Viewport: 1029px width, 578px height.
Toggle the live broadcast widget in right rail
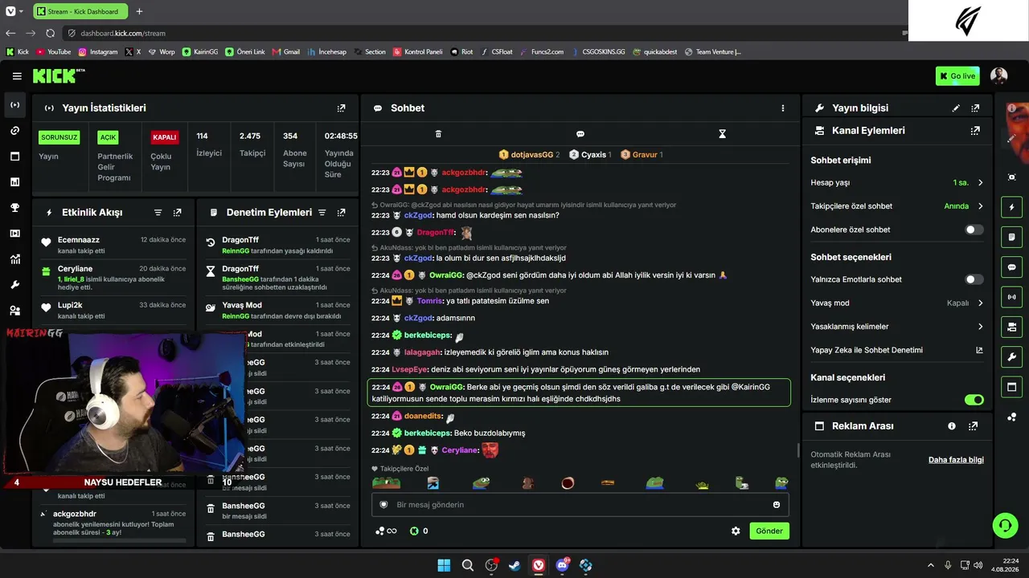click(1012, 297)
